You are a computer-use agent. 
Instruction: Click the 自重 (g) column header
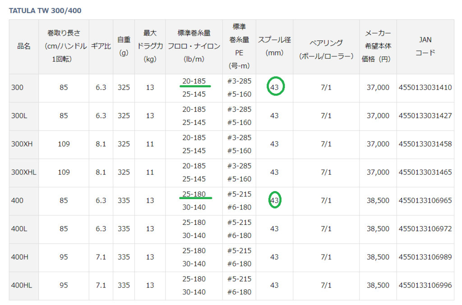[124, 46]
